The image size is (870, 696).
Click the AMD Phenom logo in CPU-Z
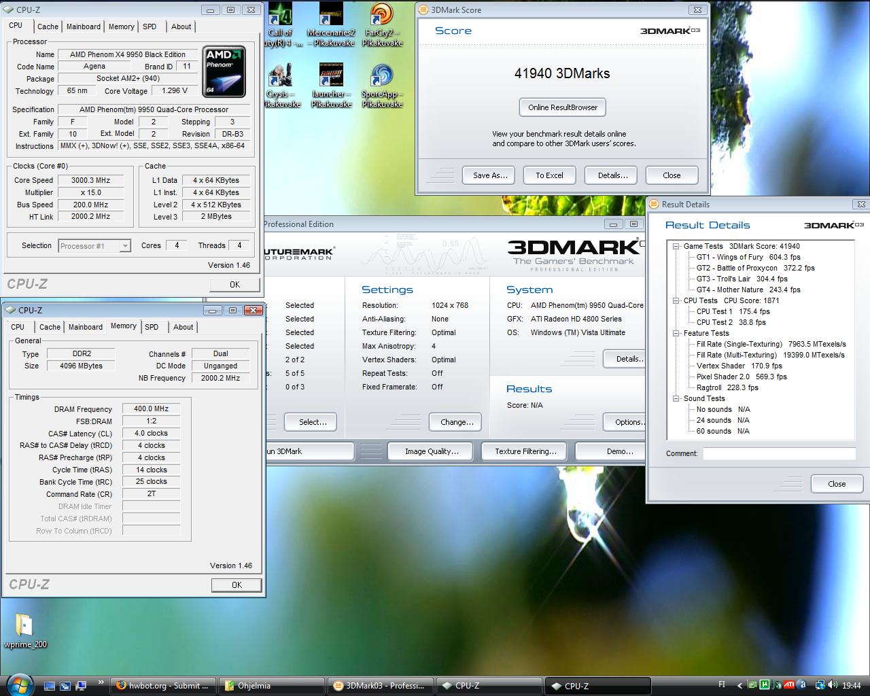[x=224, y=71]
